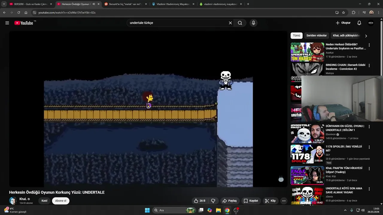Dislike the video with thumbs down
Image resolution: width=383 pixels, height=215 pixels.
[213, 201]
